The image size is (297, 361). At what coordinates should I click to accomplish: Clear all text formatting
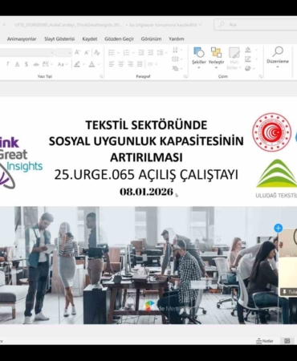pos(97,52)
